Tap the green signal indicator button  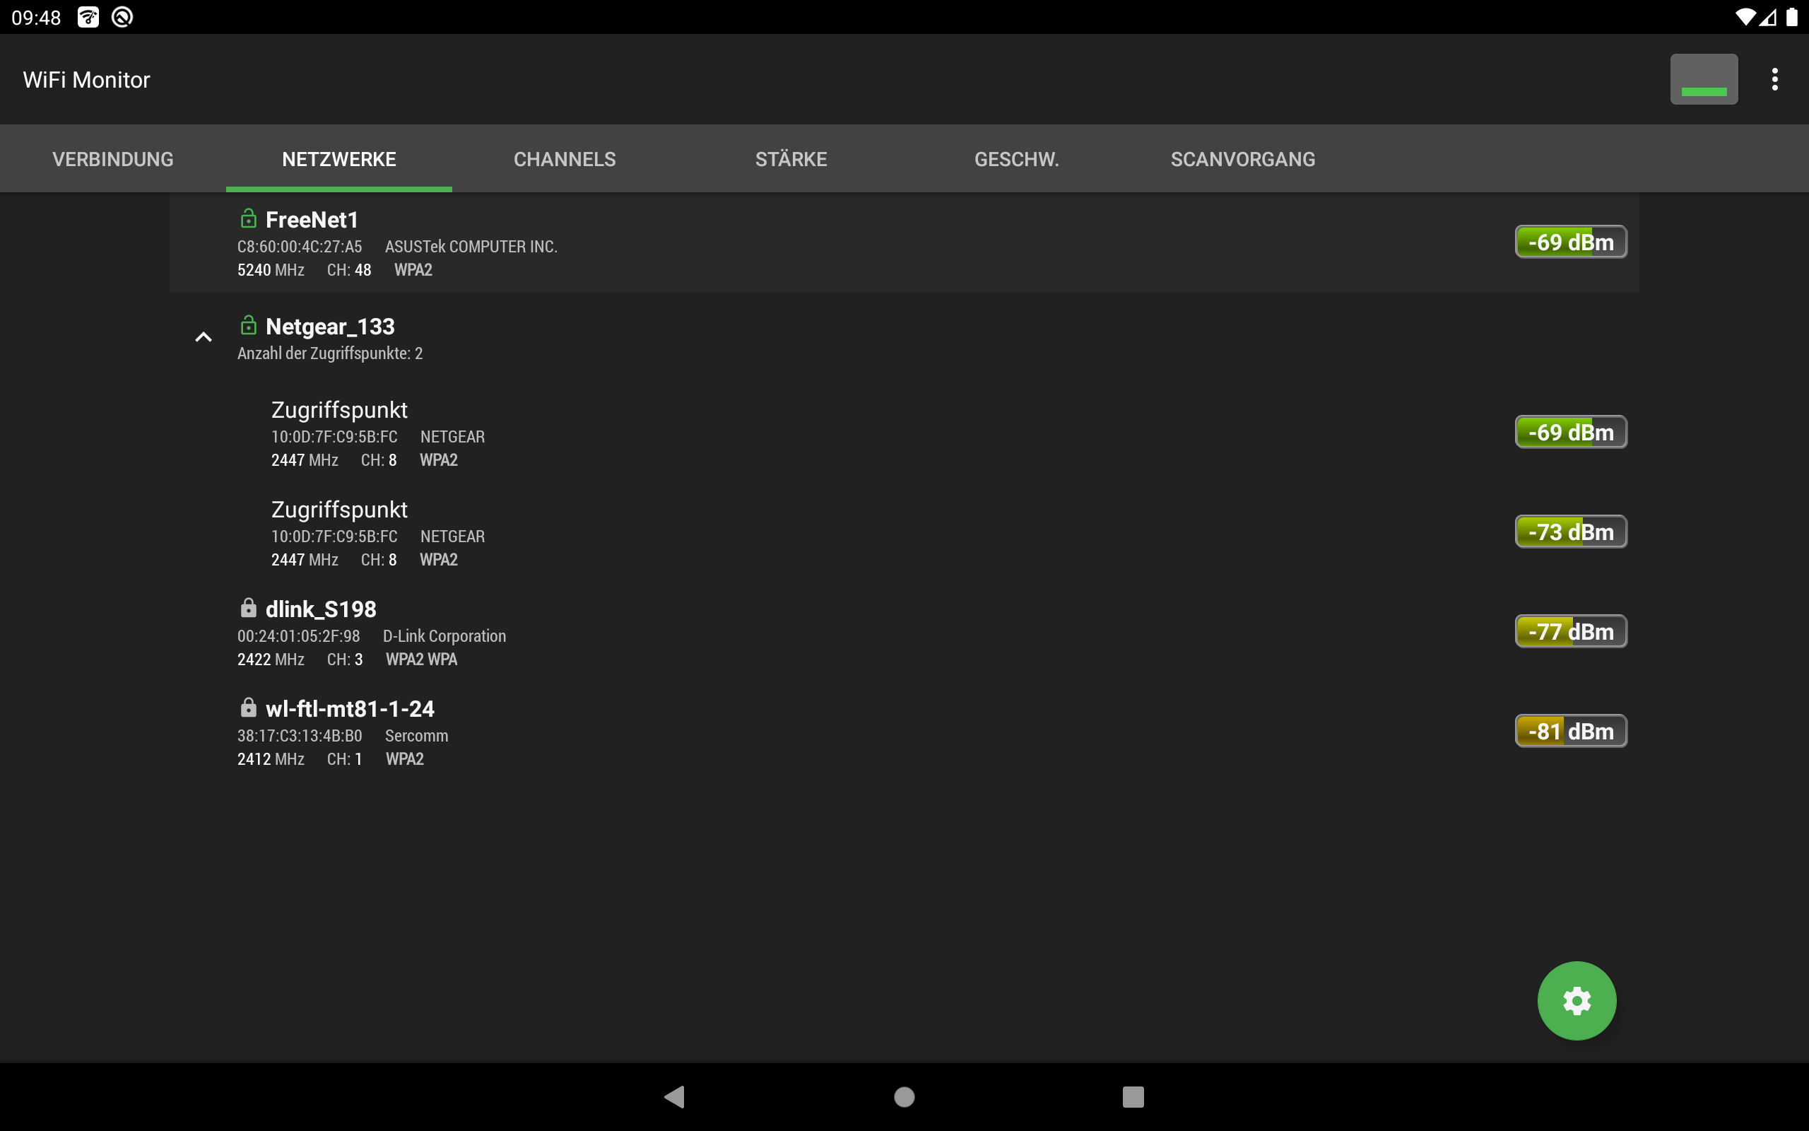coord(1704,79)
